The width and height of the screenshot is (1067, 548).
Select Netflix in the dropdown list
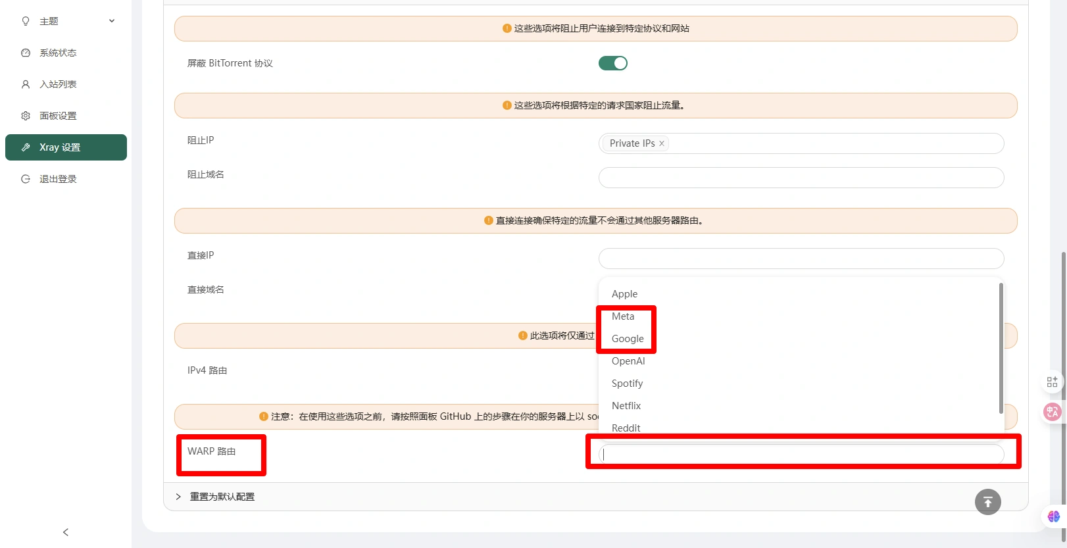[626, 406]
